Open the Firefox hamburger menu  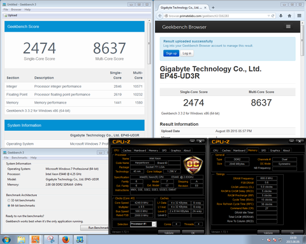point(299,16)
